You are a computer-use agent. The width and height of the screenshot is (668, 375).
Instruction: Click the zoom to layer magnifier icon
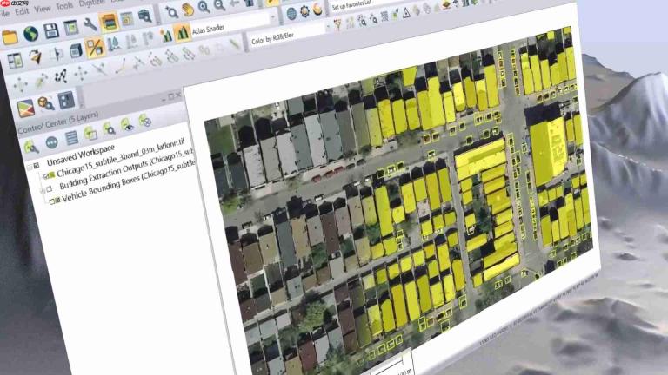[x=109, y=129]
